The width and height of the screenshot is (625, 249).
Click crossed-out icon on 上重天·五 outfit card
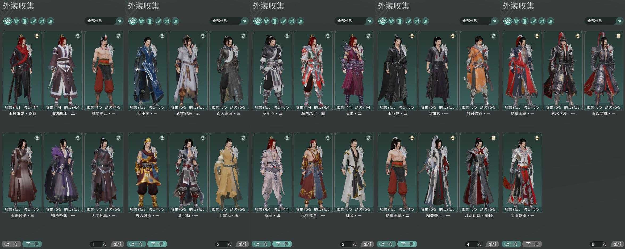click(243, 138)
